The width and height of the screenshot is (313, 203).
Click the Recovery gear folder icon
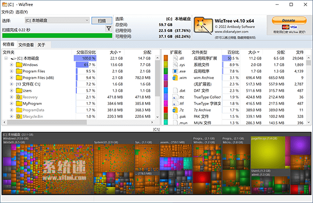(x=19, y=97)
